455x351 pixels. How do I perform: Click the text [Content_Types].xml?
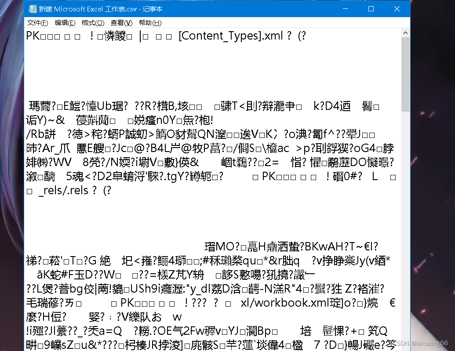point(230,36)
